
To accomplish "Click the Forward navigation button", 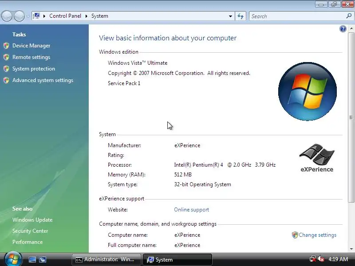I will pos(19,16).
